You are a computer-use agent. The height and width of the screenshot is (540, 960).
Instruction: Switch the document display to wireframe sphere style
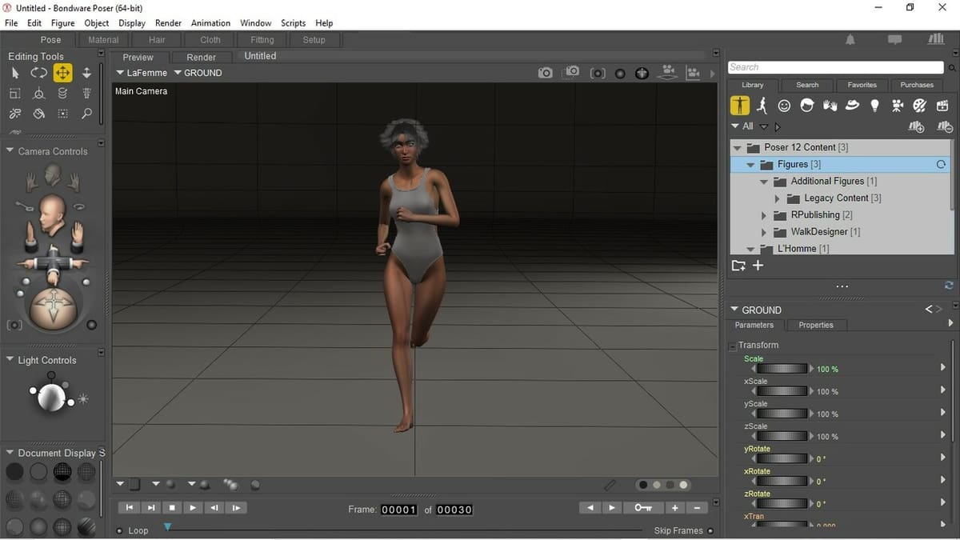pyautogui.click(x=62, y=472)
